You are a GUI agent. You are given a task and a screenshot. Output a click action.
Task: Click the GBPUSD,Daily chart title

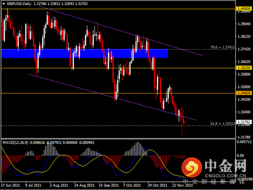[19, 4]
